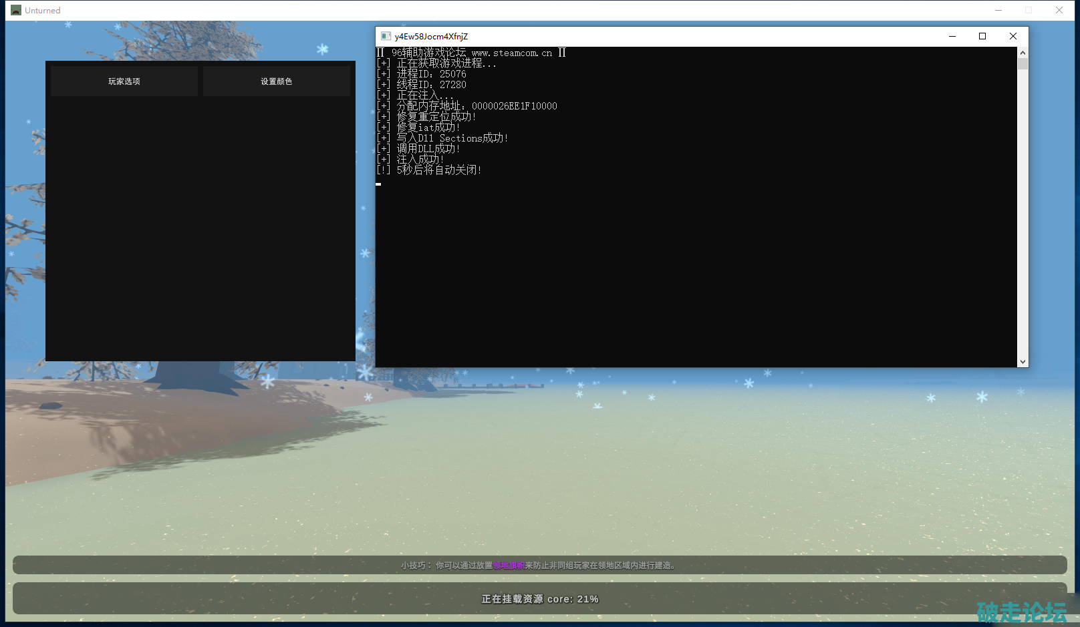
Task: Close the Unturned game window
Action: [1059, 10]
